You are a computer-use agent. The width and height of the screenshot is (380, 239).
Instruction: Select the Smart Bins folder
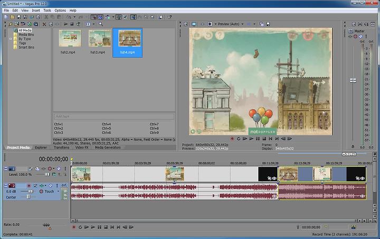26,47
